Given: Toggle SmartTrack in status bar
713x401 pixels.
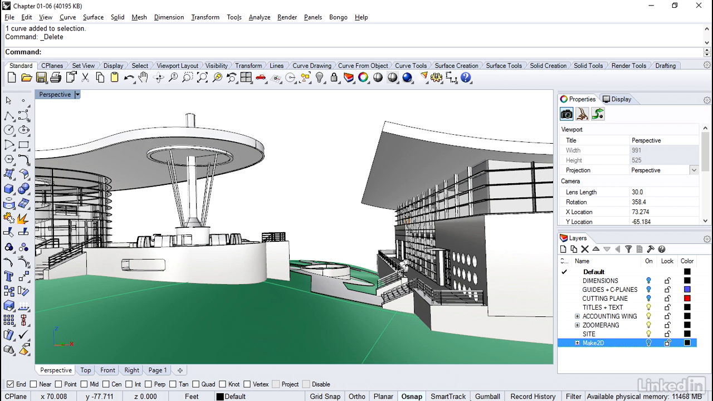Looking at the screenshot, I should (x=448, y=397).
